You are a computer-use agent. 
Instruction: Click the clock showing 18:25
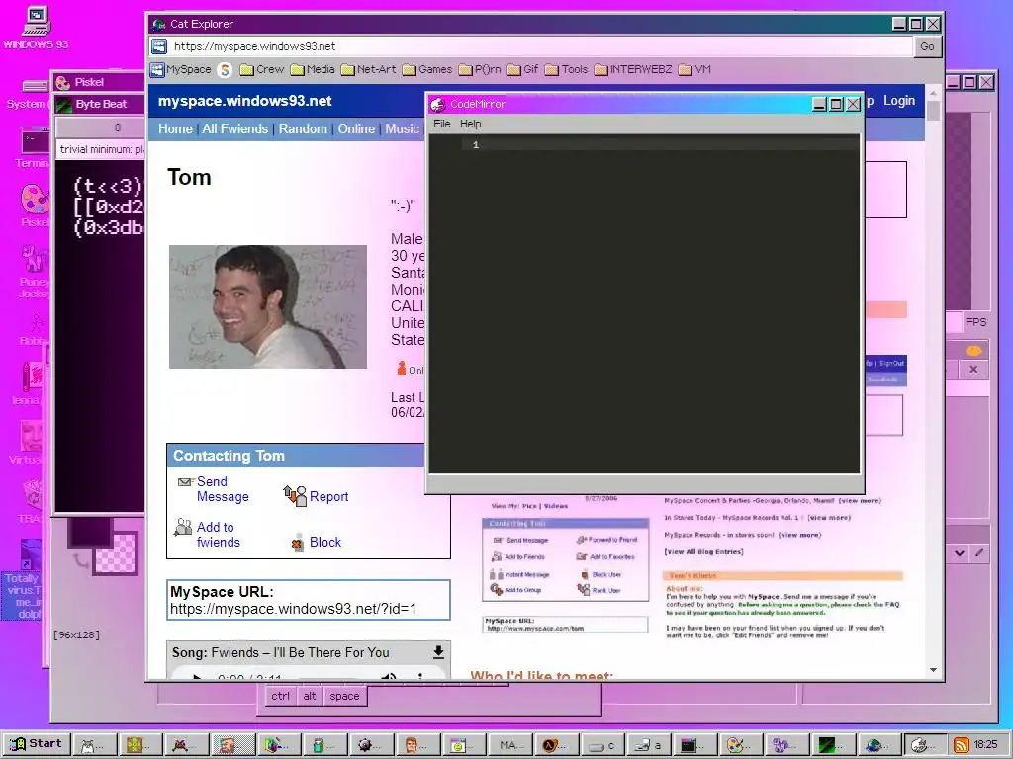coord(985,745)
